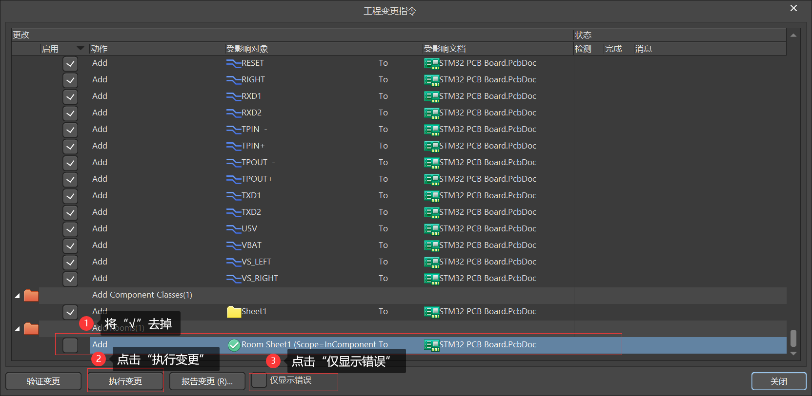Screen dimensions: 812x396
Task: Select the 'Room Sheet1 (Scope=InComponent' text
Action: pyautogui.click(x=309, y=344)
